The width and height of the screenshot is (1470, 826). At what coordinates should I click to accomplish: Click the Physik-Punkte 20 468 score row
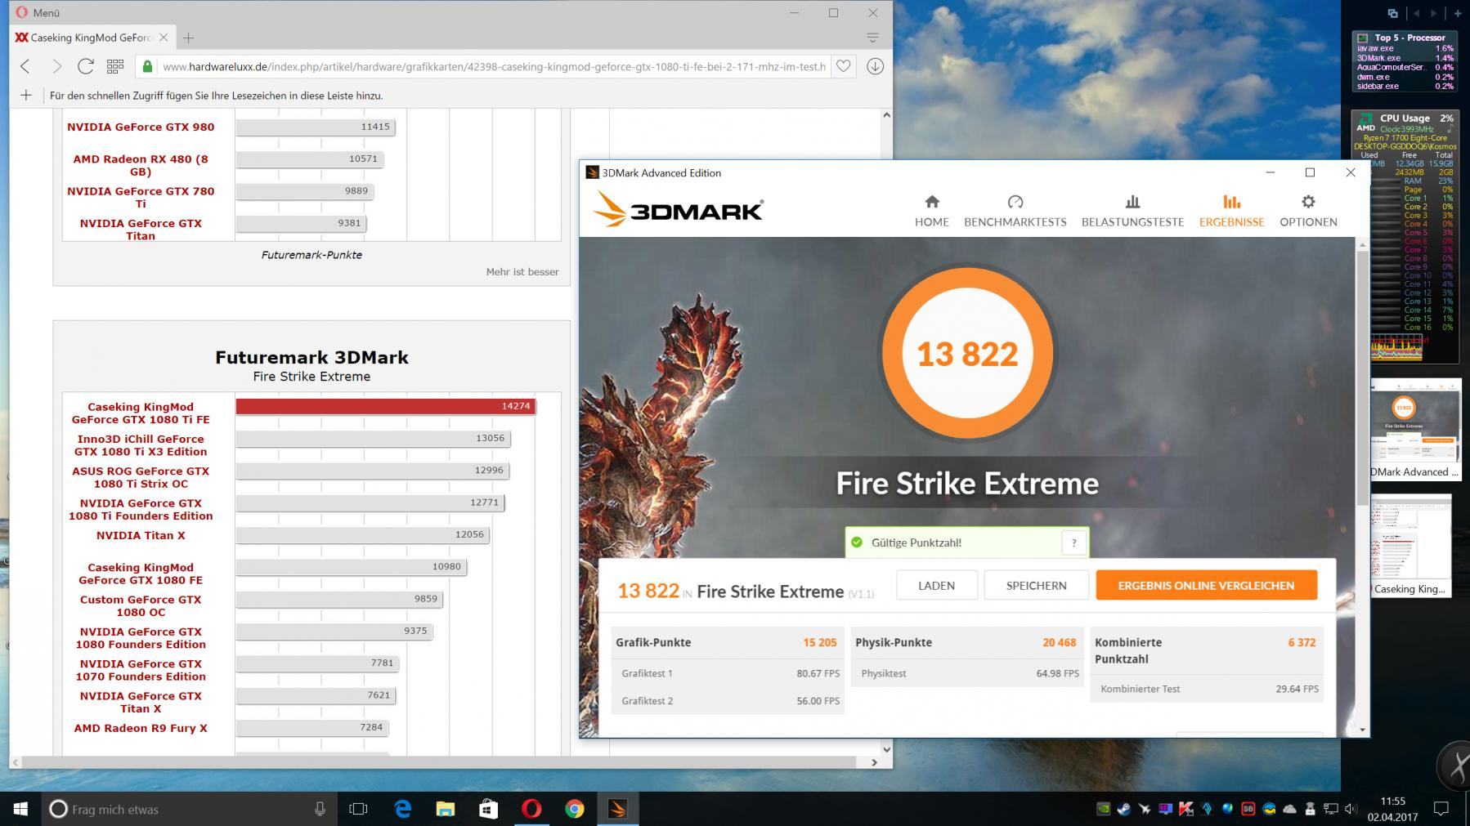coord(966,642)
